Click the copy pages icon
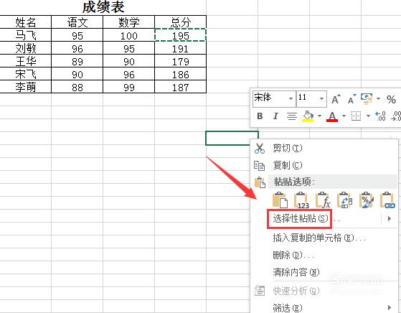Screen dimensions: 401x313 click(259, 166)
